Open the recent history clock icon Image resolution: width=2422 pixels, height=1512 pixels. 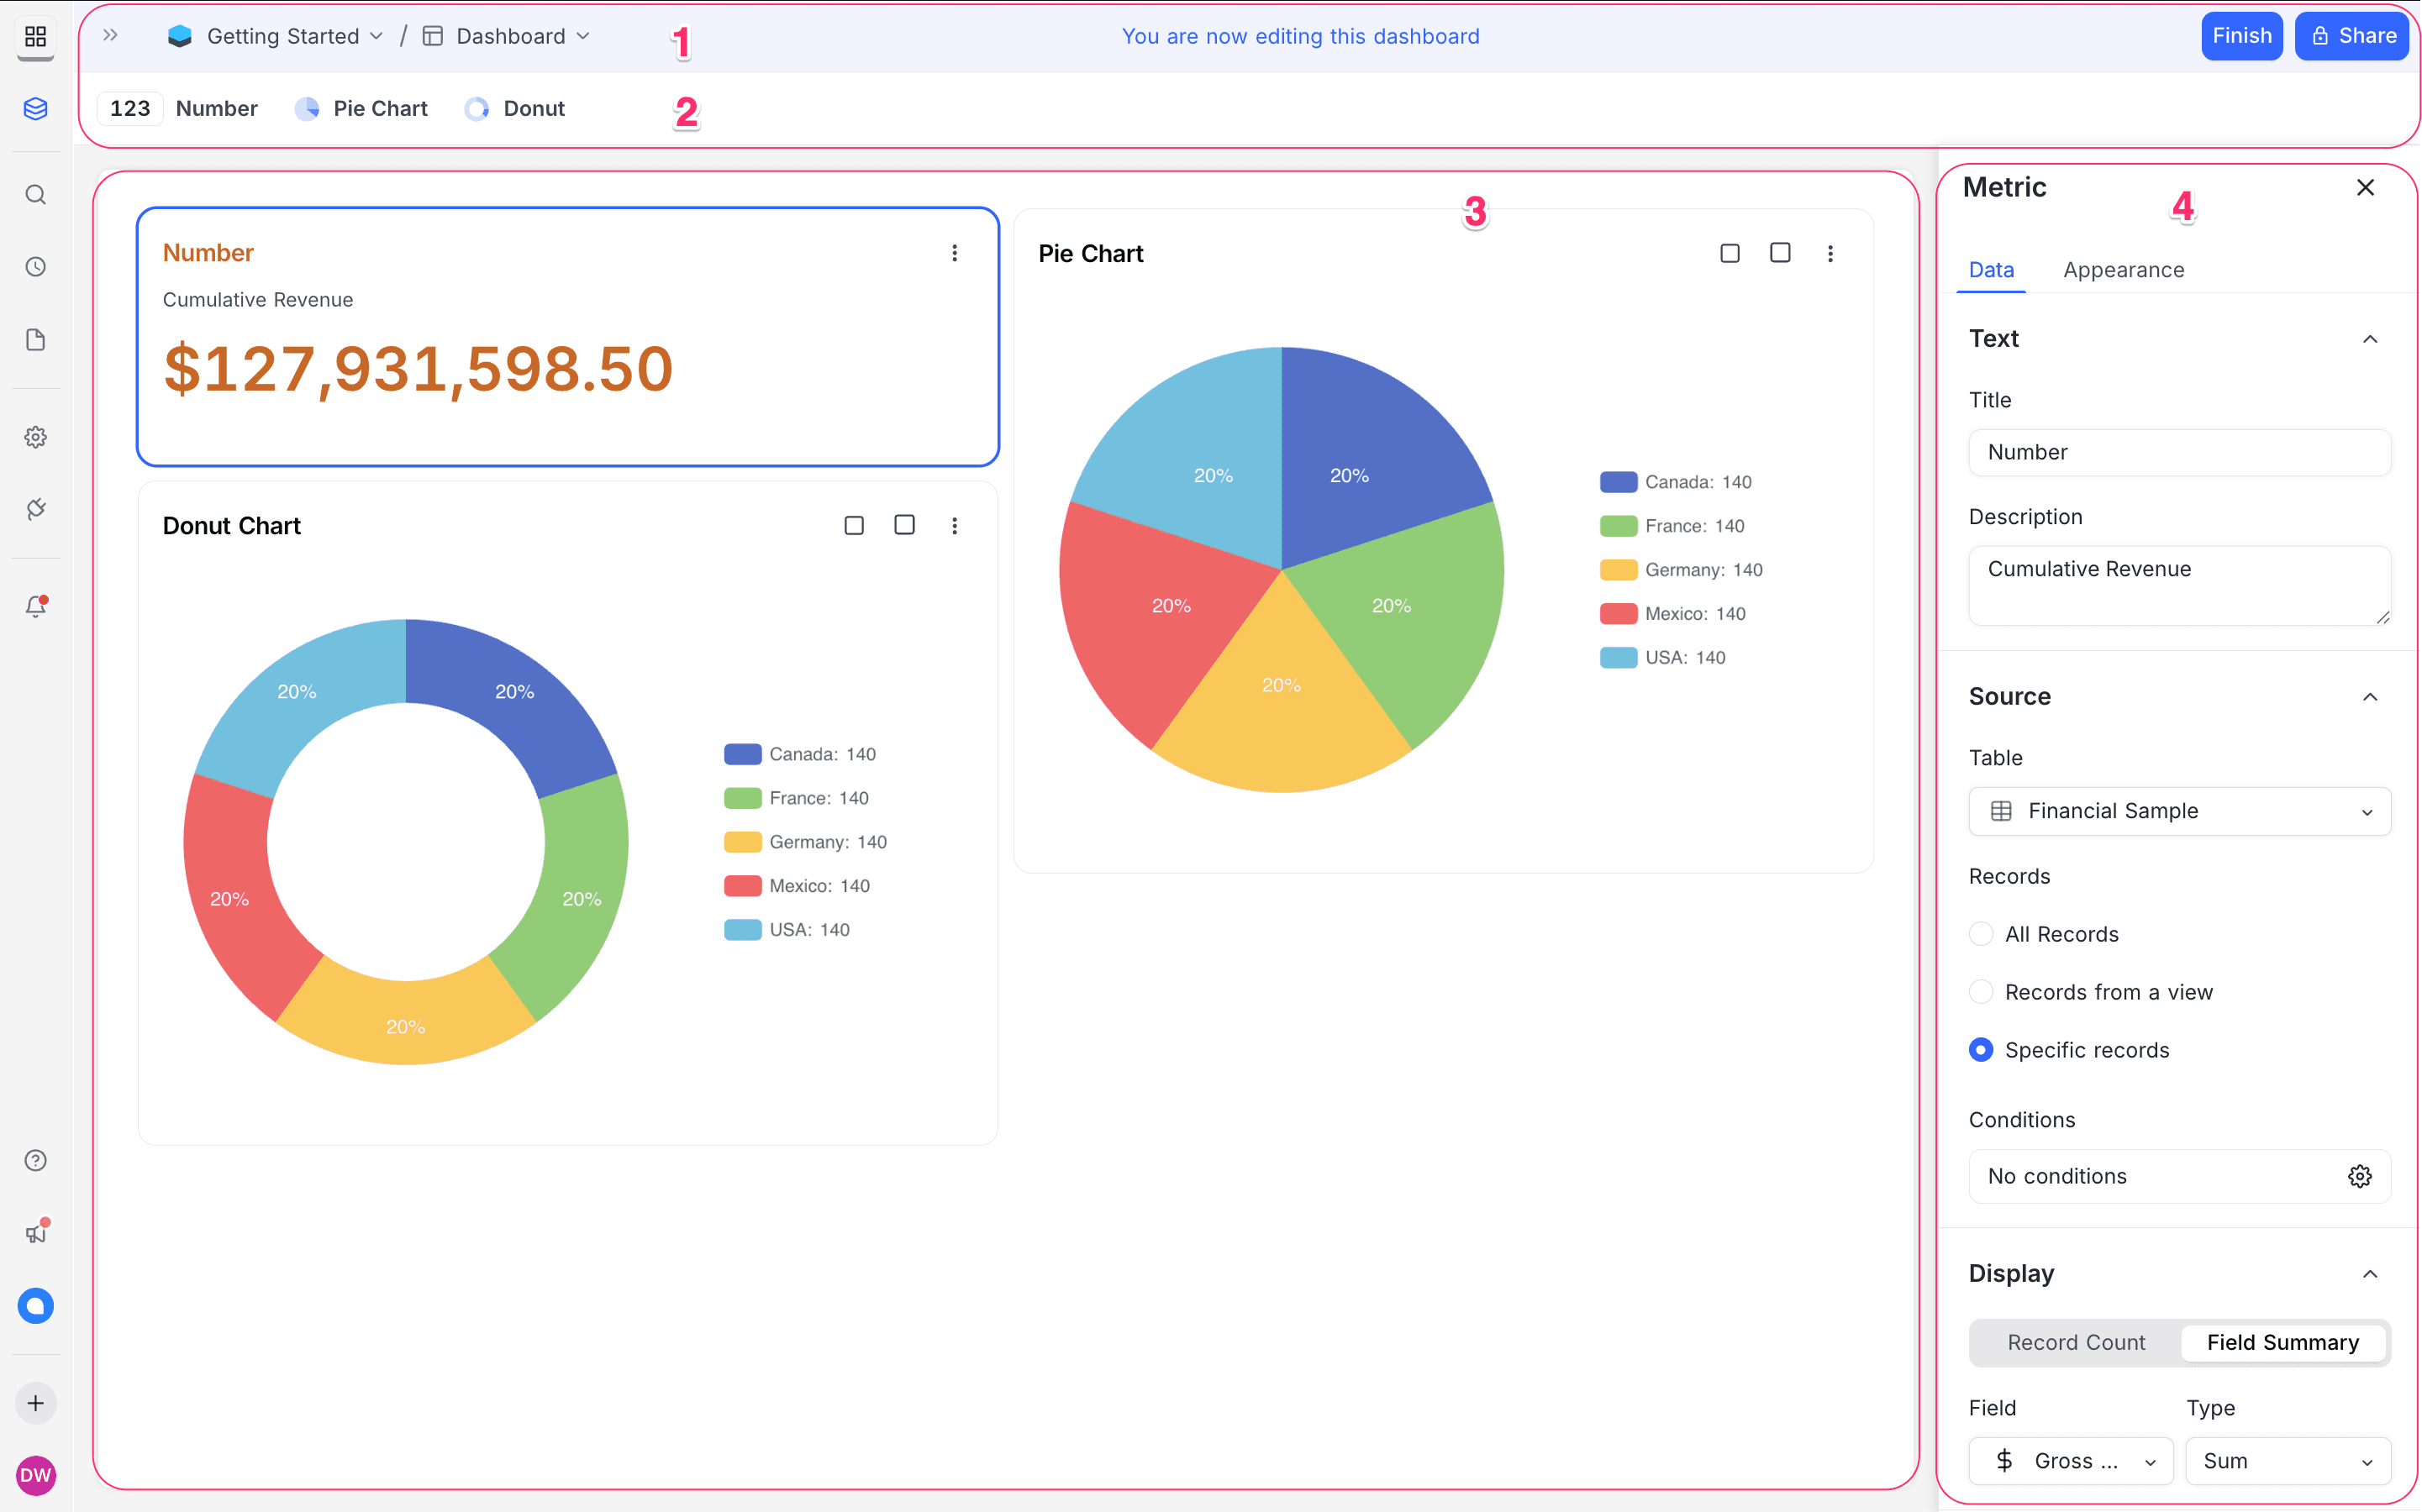36,266
